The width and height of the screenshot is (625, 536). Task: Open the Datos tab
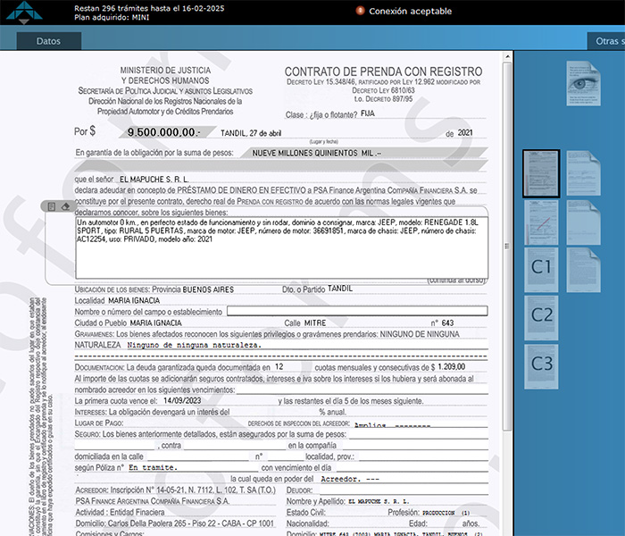pos(50,41)
